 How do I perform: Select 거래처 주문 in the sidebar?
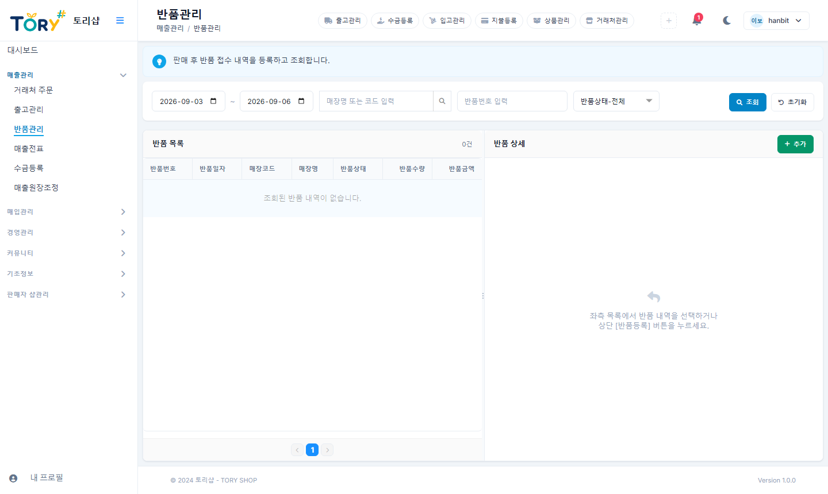tap(33, 90)
